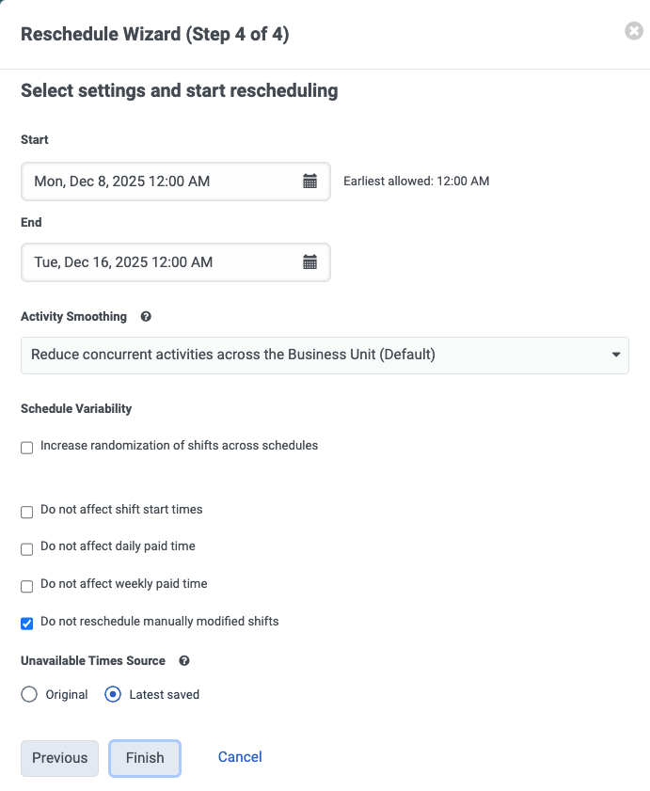Image resolution: width=650 pixels, height=791 pixels.
Task: Check Do not affect weekly paid time
Action: click(x=27, y=587)
